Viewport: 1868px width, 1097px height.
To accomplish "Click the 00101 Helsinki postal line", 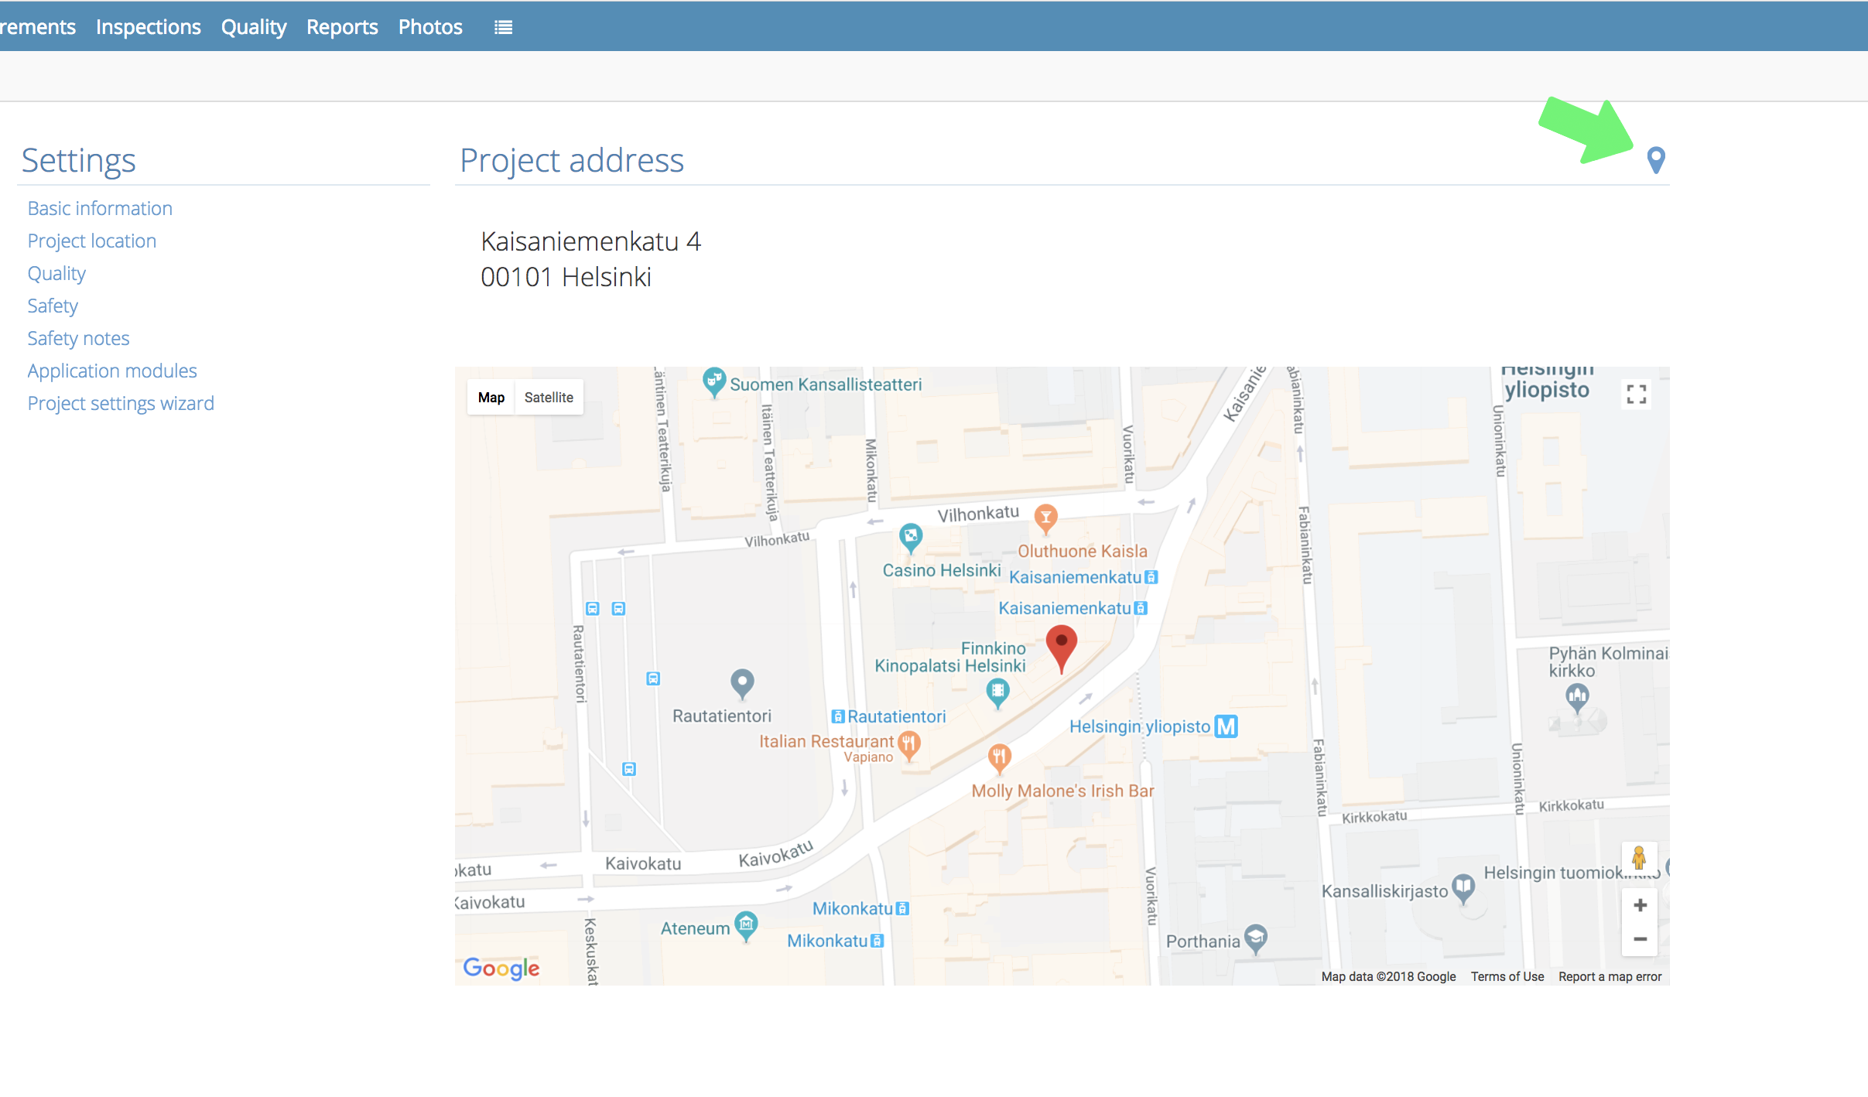I will click(566, 277).
